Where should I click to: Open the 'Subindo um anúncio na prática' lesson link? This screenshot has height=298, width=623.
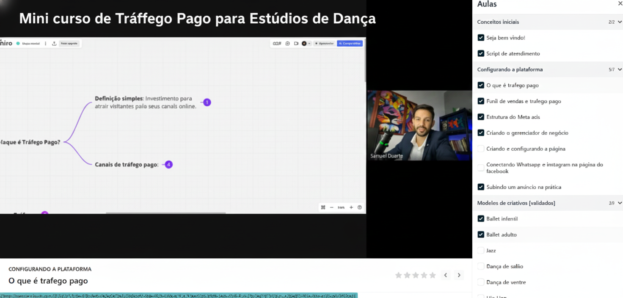pyautogui.click(x=524, y=187)
